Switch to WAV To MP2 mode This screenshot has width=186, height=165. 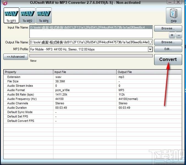[x=28, y=15]
